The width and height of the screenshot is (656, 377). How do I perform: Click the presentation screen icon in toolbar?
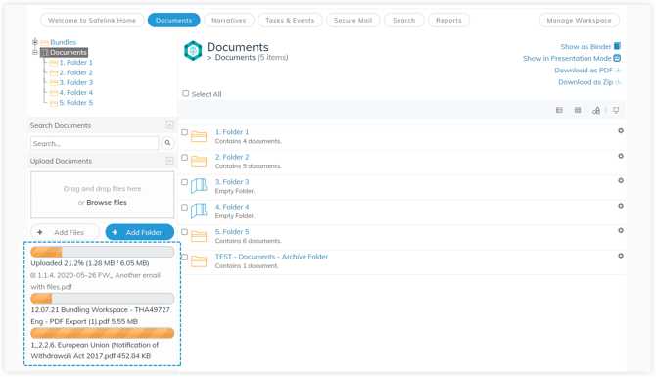pyautogui.click(x=616, y=110)
